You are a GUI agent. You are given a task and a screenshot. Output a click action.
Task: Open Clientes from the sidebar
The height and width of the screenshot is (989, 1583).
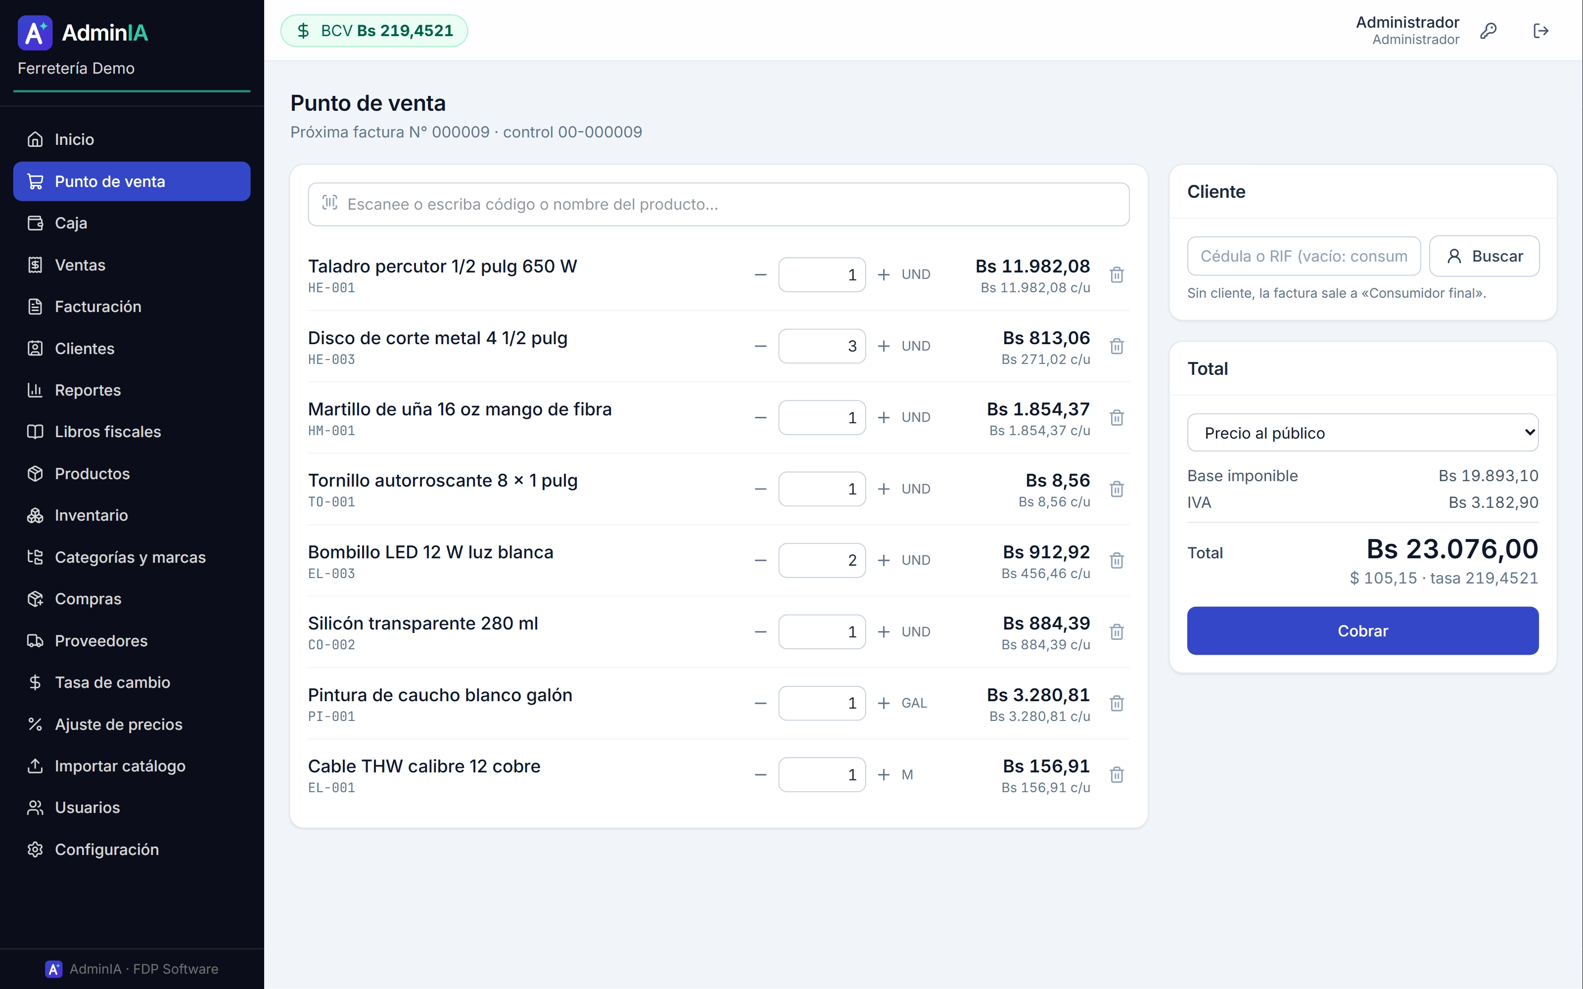(132, 349)
